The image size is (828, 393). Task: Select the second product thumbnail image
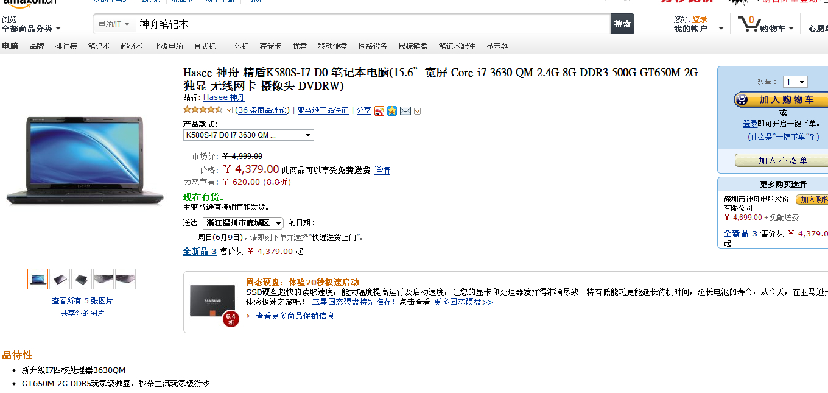click(60, 279)
